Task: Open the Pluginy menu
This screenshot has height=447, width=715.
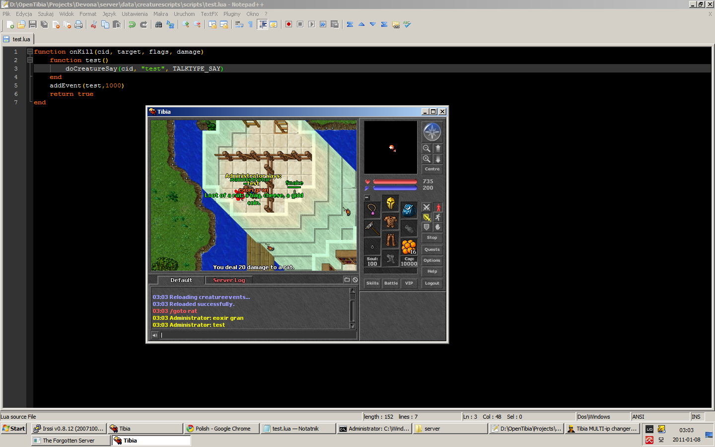Action: coord(232,14)
